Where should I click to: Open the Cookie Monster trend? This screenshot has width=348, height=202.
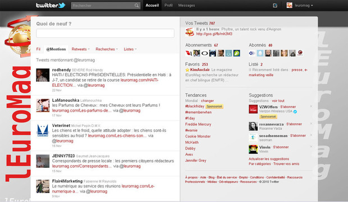198,137
